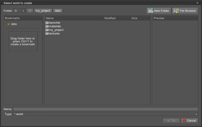Click the materials folder icon
Viewport: 202px width, 127px height.
click(47, 26)
